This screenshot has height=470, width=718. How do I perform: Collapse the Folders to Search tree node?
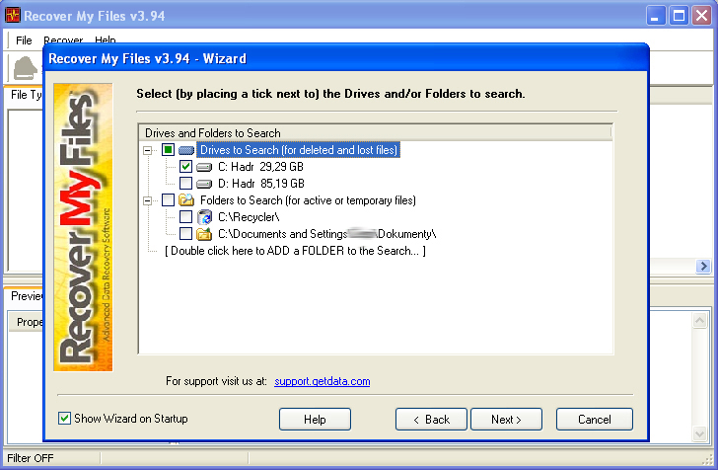click(148, 200)
